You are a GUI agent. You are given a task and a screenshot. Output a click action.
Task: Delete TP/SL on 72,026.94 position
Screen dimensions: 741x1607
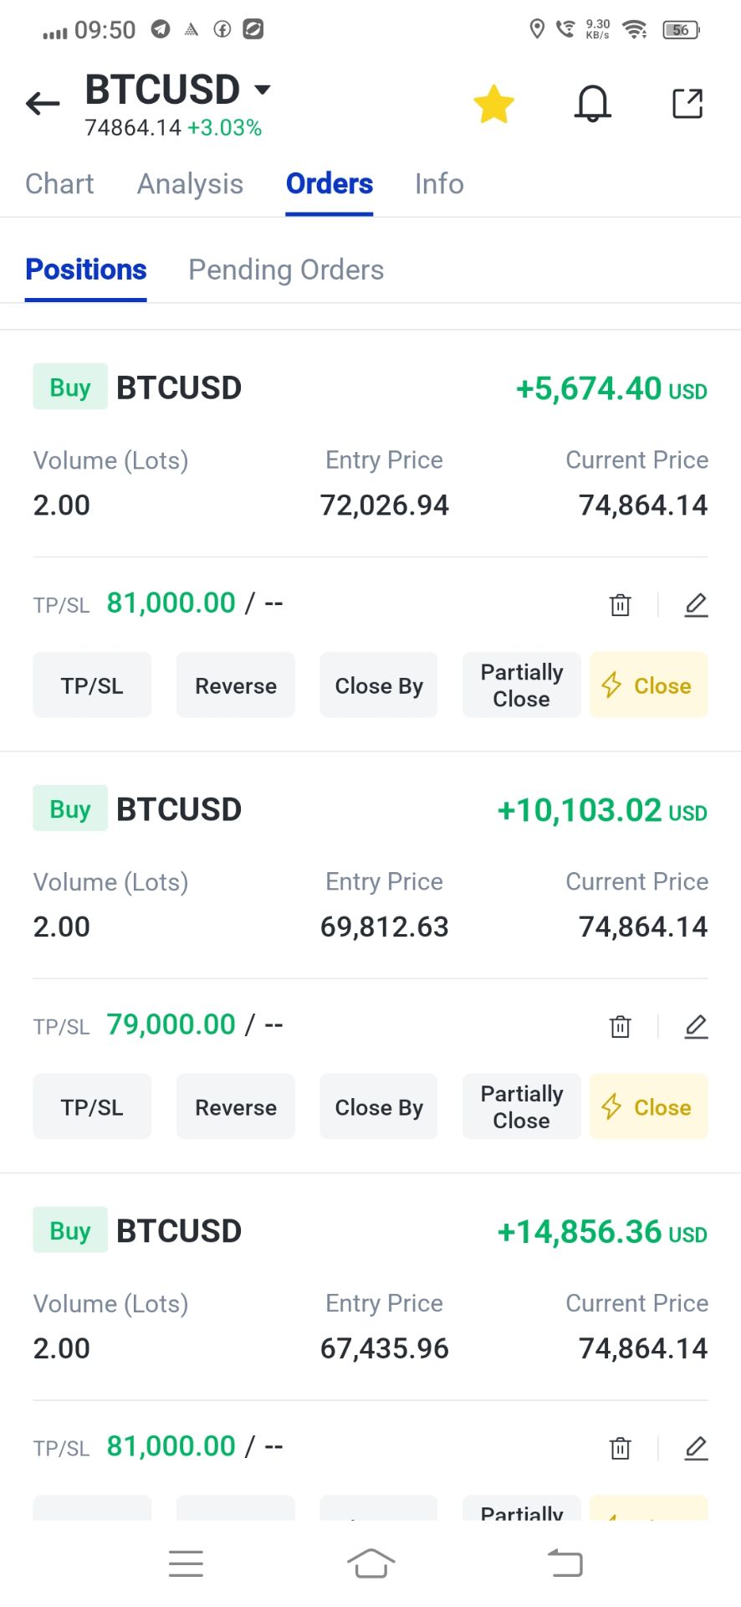coord(620,604)
